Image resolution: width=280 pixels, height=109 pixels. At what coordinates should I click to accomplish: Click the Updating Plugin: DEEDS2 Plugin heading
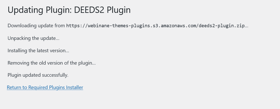point(69,10)
